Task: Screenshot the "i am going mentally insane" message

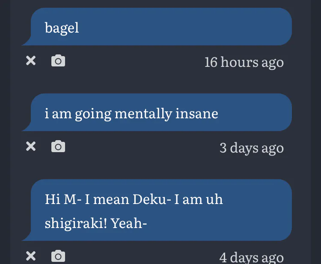Action: pos(58,147)
